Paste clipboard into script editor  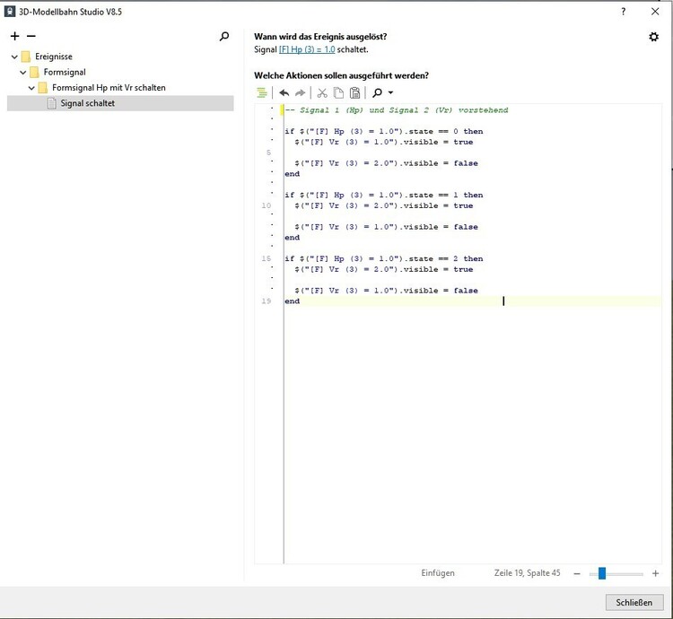point(354,92)
